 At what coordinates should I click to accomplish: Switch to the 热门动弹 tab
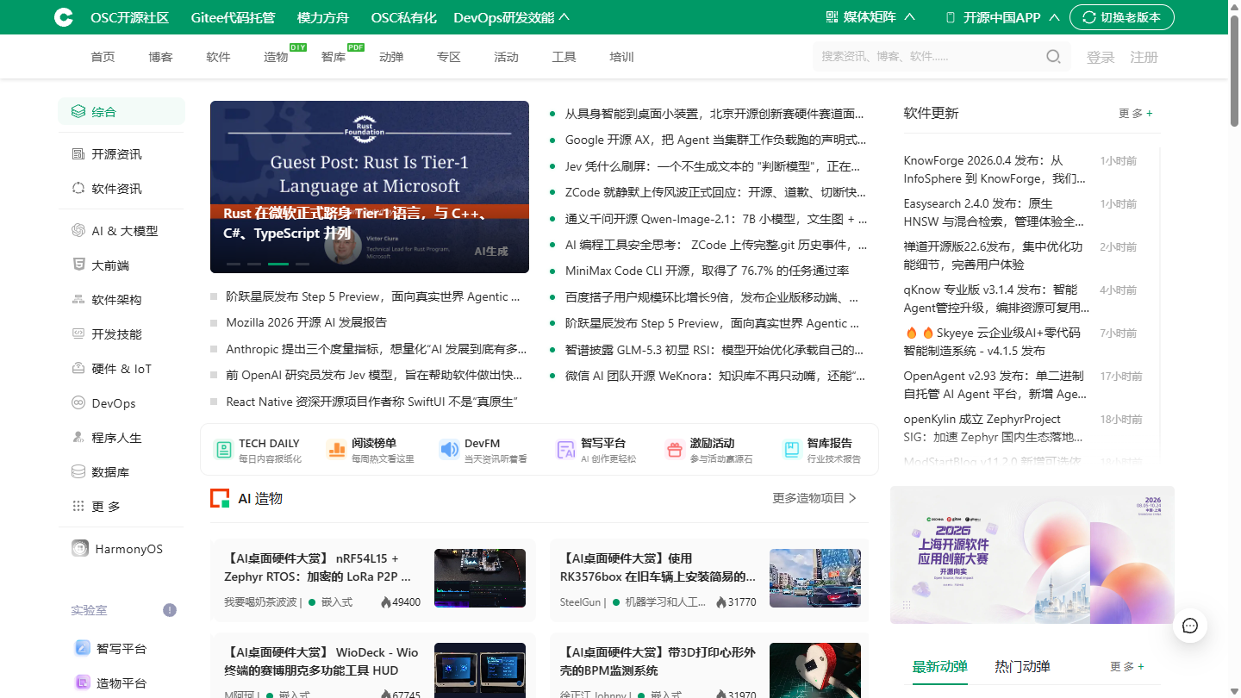point(1022,666)
